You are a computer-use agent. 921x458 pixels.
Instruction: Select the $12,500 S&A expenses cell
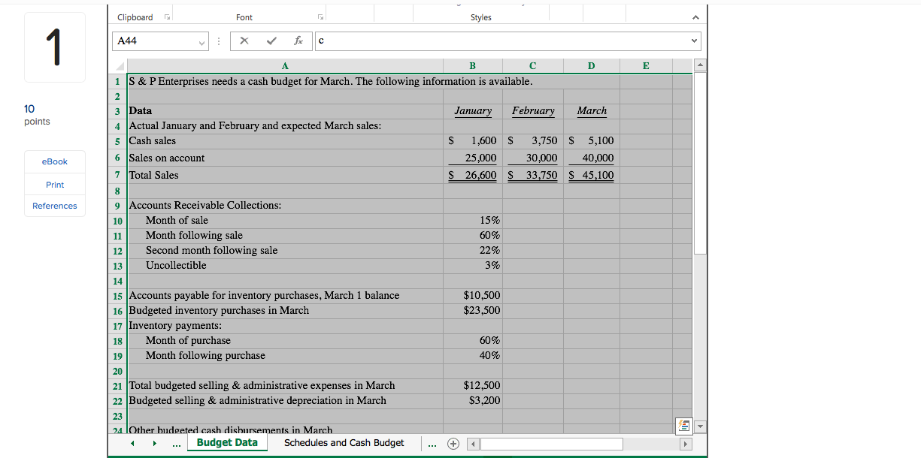point(472,385)
